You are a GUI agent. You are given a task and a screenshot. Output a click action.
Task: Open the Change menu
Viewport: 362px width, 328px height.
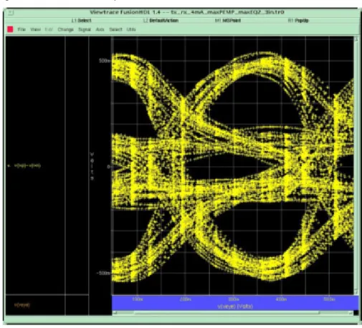pyautogui.click(x=65, y=29)
